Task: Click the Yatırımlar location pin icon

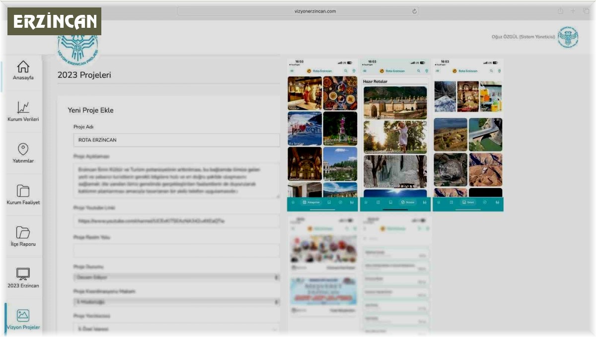Action: coord(23,149)
